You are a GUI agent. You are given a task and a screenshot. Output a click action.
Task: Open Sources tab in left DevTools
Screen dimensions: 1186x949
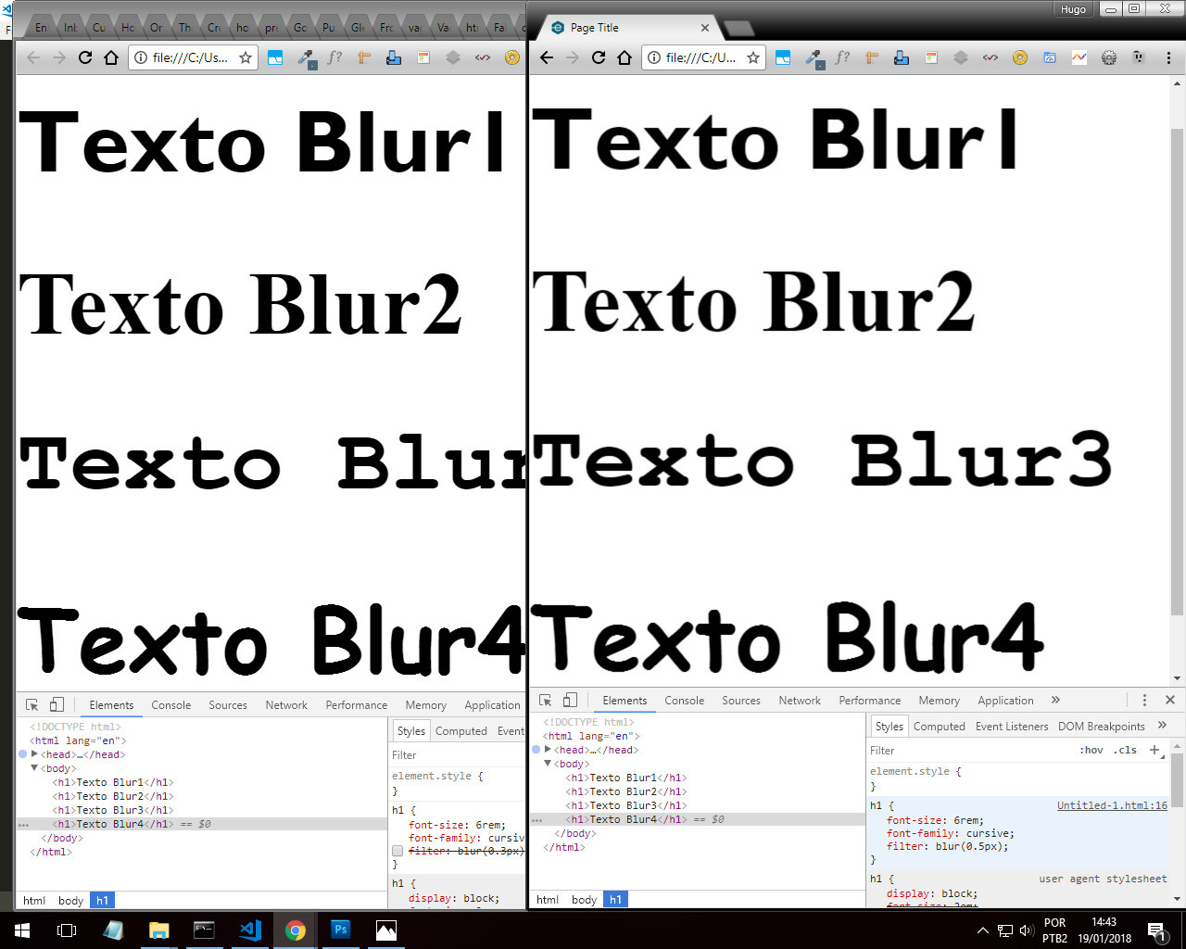click(228, 704)
